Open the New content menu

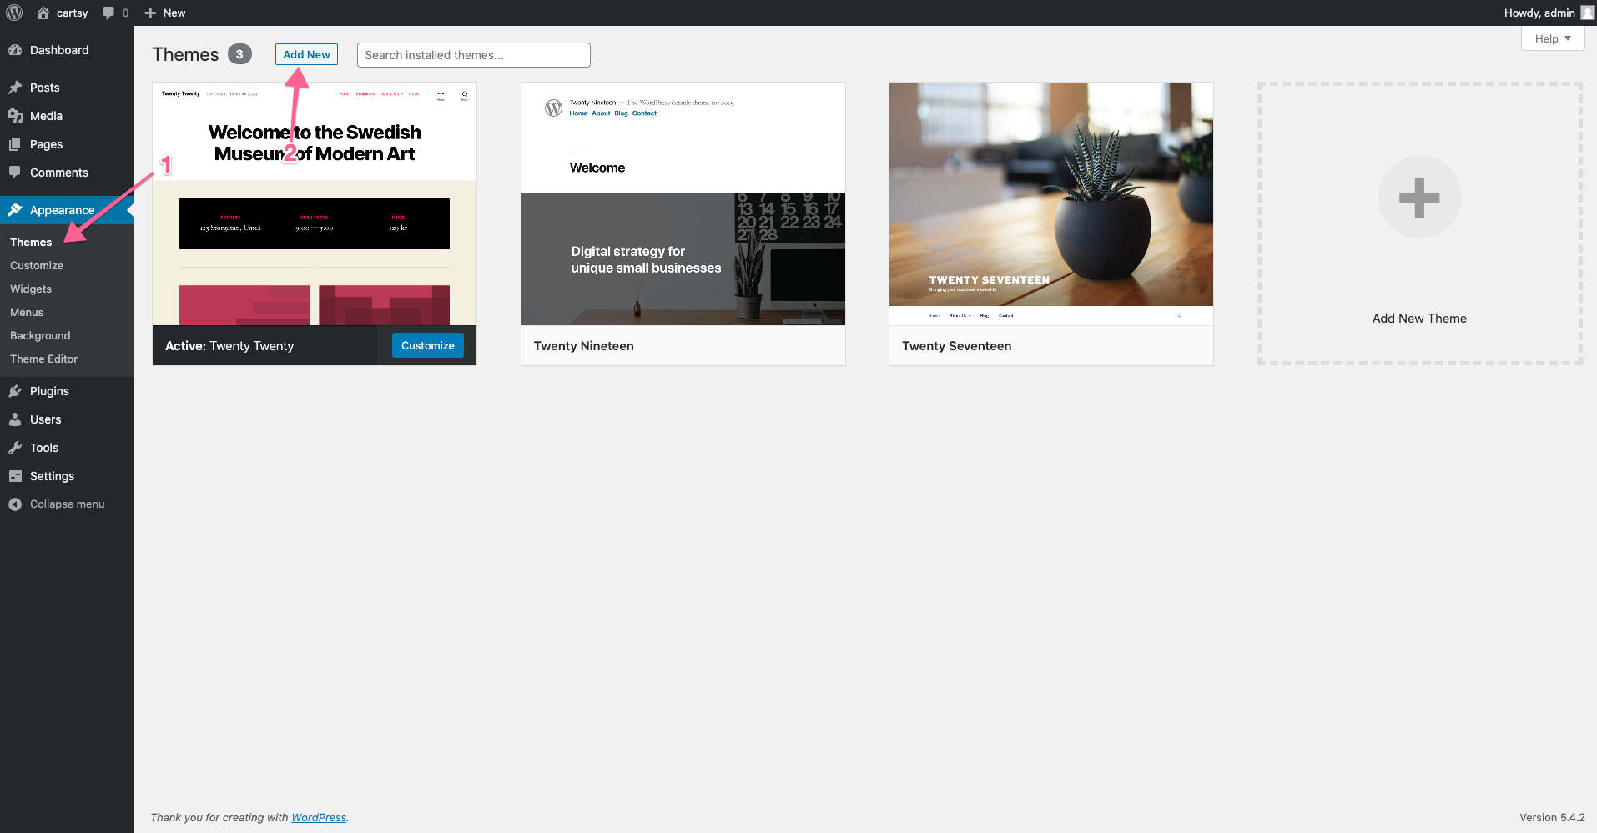[165, 13]
